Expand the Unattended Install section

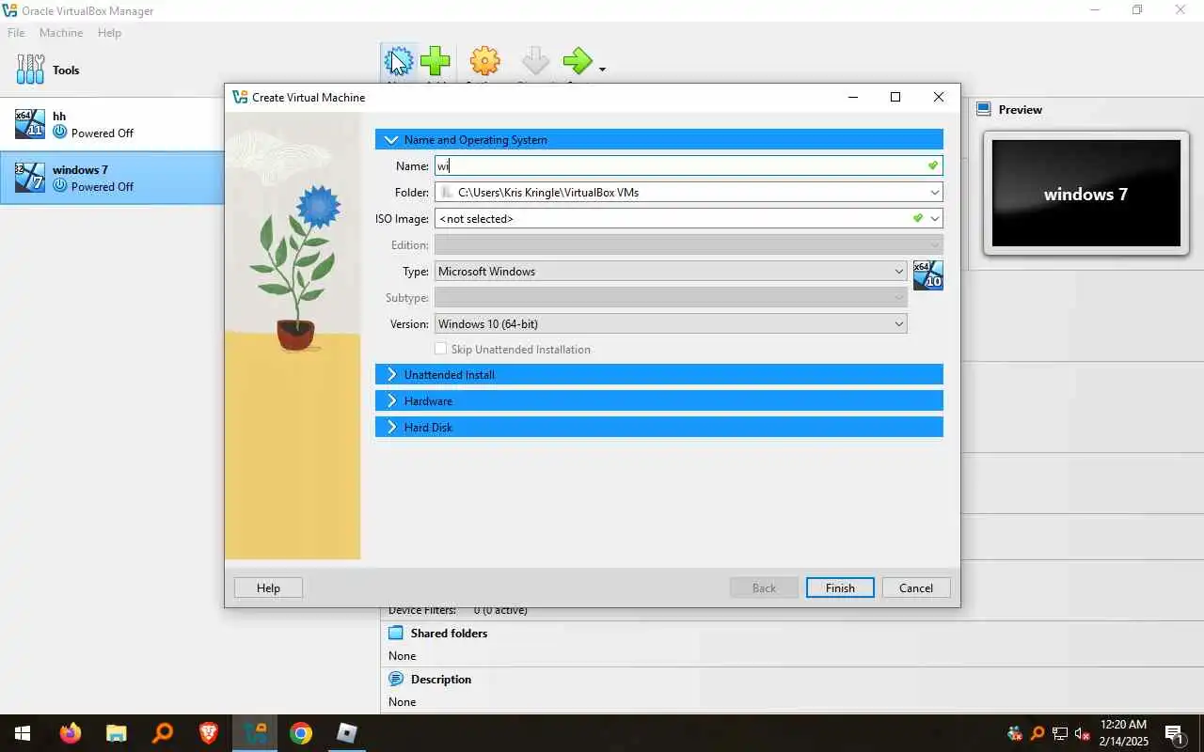[x=658, y=374]
